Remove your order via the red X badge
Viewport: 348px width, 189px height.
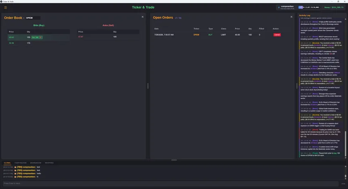click(x=40, y=38)
